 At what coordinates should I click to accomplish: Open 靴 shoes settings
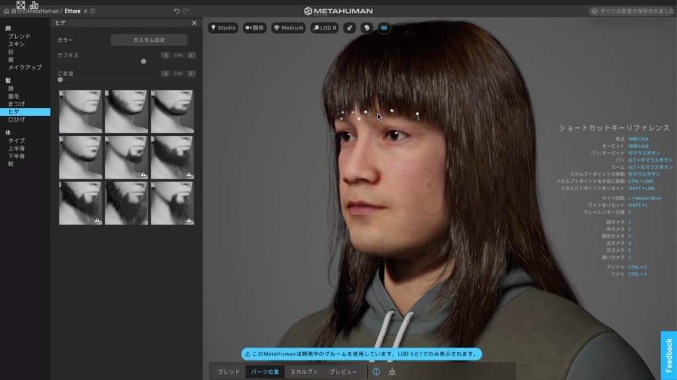click(x=11, y=164)
